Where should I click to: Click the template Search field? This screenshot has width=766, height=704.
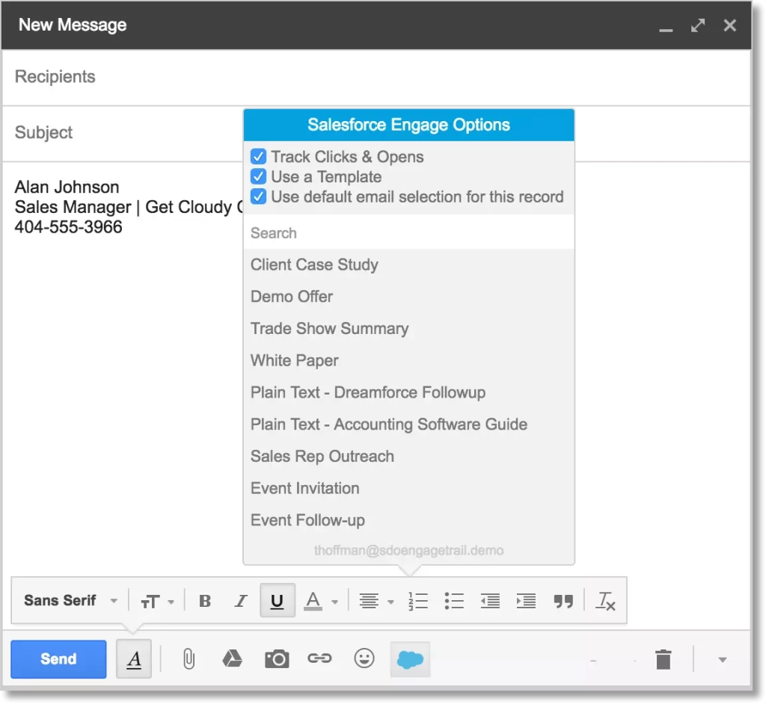(x=409, y=233)
